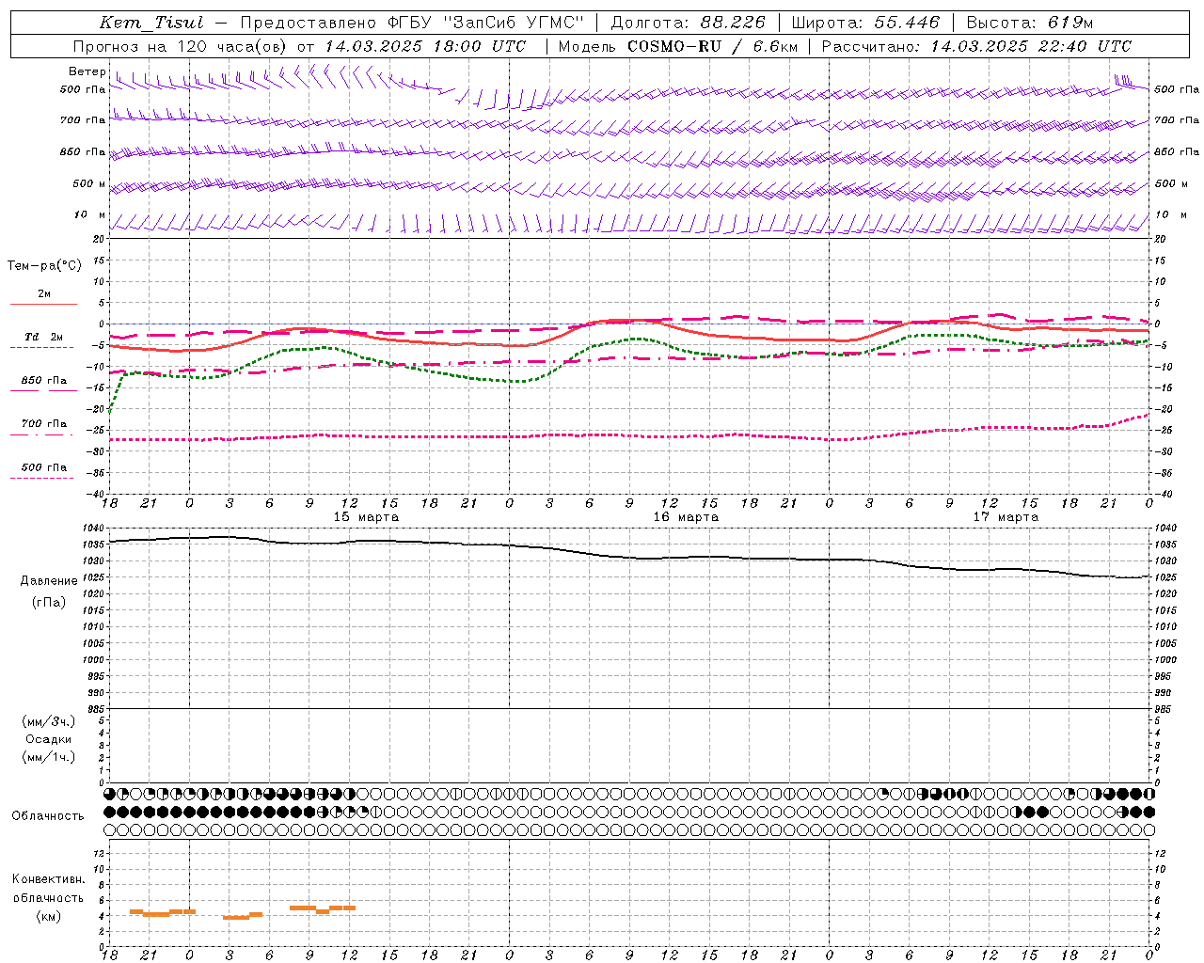
Task: Click the Осадки precipitation label
Action: (48, 739)
